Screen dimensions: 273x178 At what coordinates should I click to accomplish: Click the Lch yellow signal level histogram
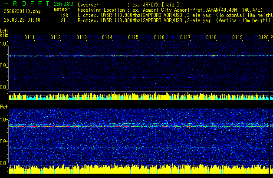click(x=138, y=96)
